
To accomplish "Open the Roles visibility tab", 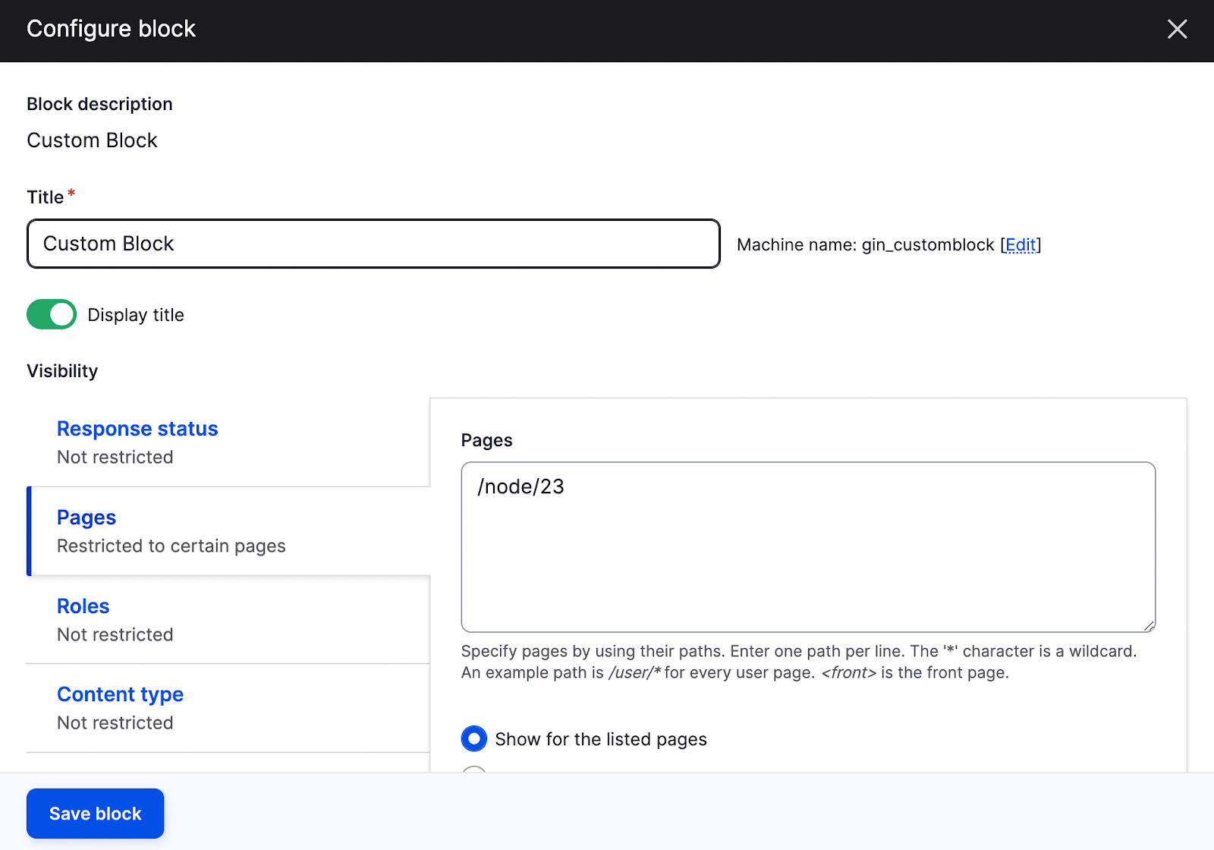I will point(83,606).
